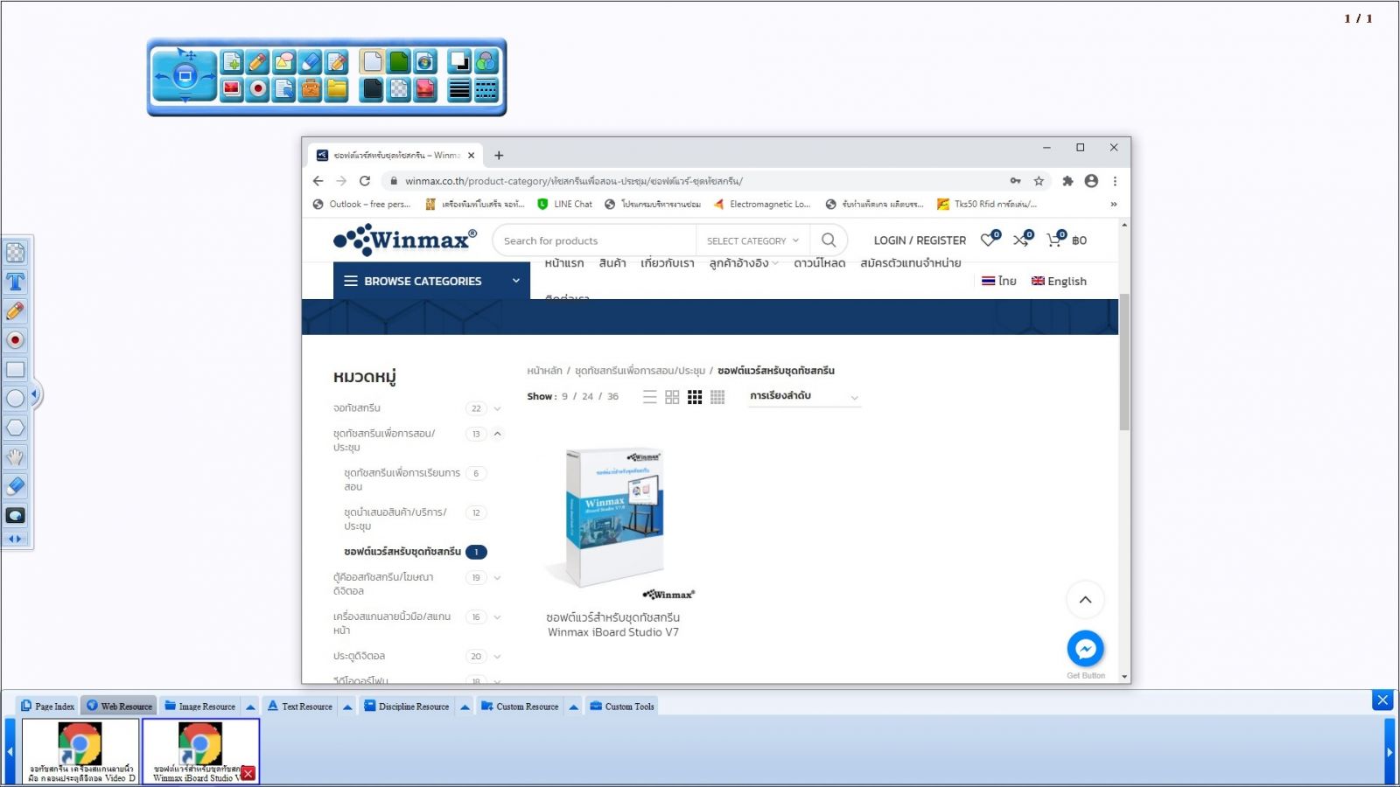The height and width of the screenshot is (787, 1400).
Task: Open the sorting order dropdown
Action: (805, 396)
